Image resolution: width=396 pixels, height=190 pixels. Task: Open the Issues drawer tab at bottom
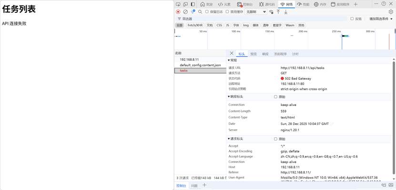pyautogui.click(x=194, y=186)
